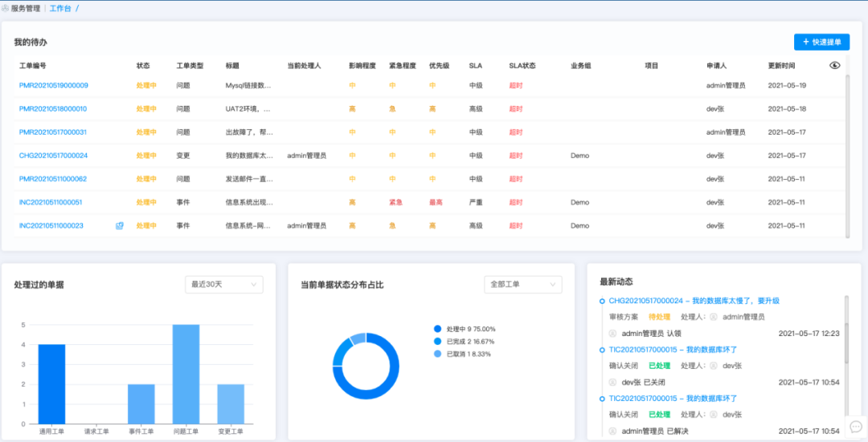868x442 pixels.
Task: Click the 优先级 column header
Action: tap(440, 66)
